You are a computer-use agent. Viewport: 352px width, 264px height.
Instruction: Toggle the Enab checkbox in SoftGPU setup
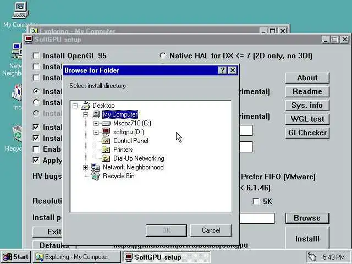click(x=36, y=149)
